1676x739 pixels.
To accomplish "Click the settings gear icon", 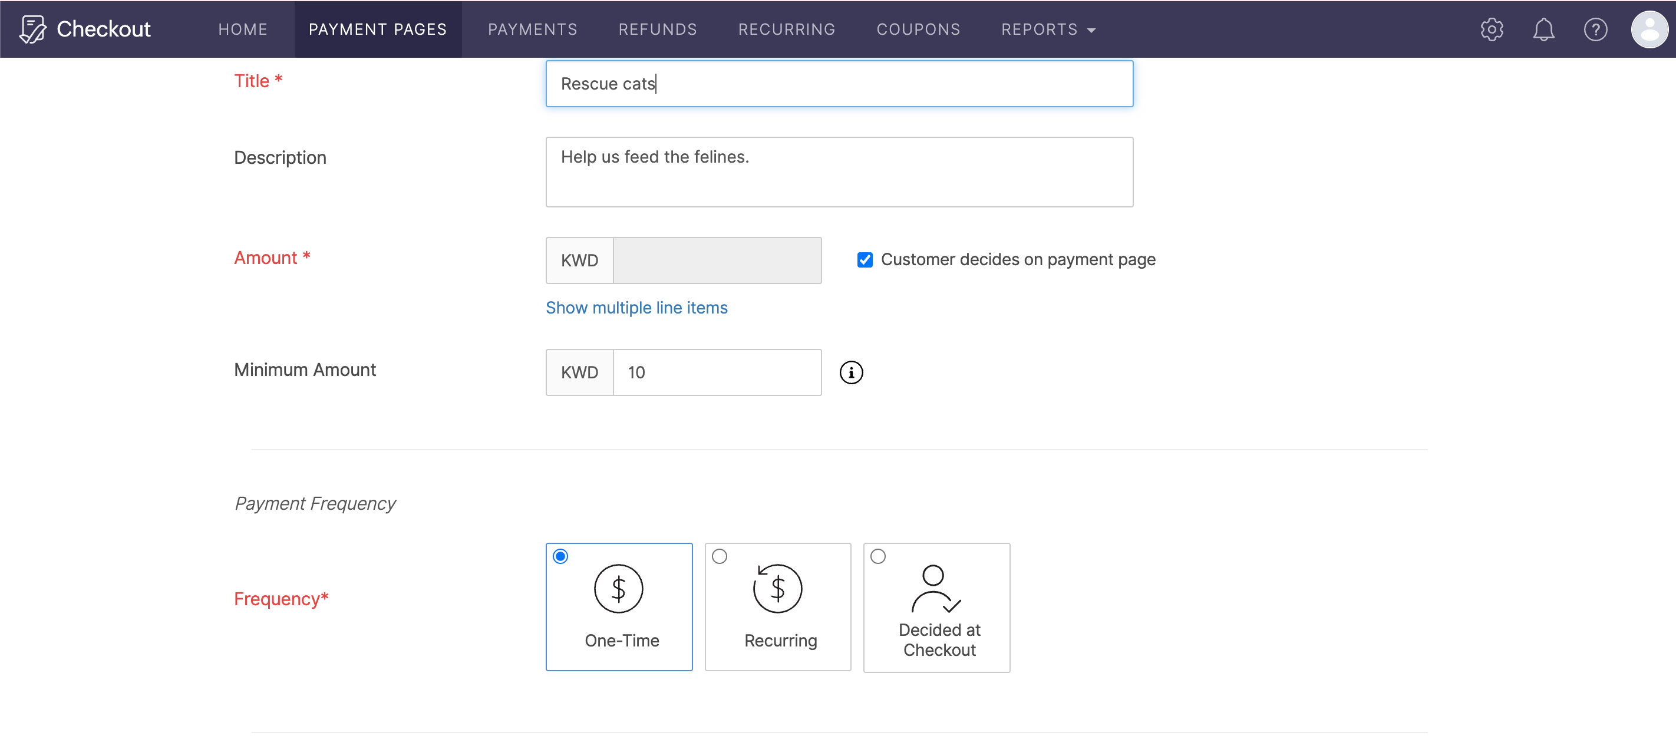I will (1493, 29).
